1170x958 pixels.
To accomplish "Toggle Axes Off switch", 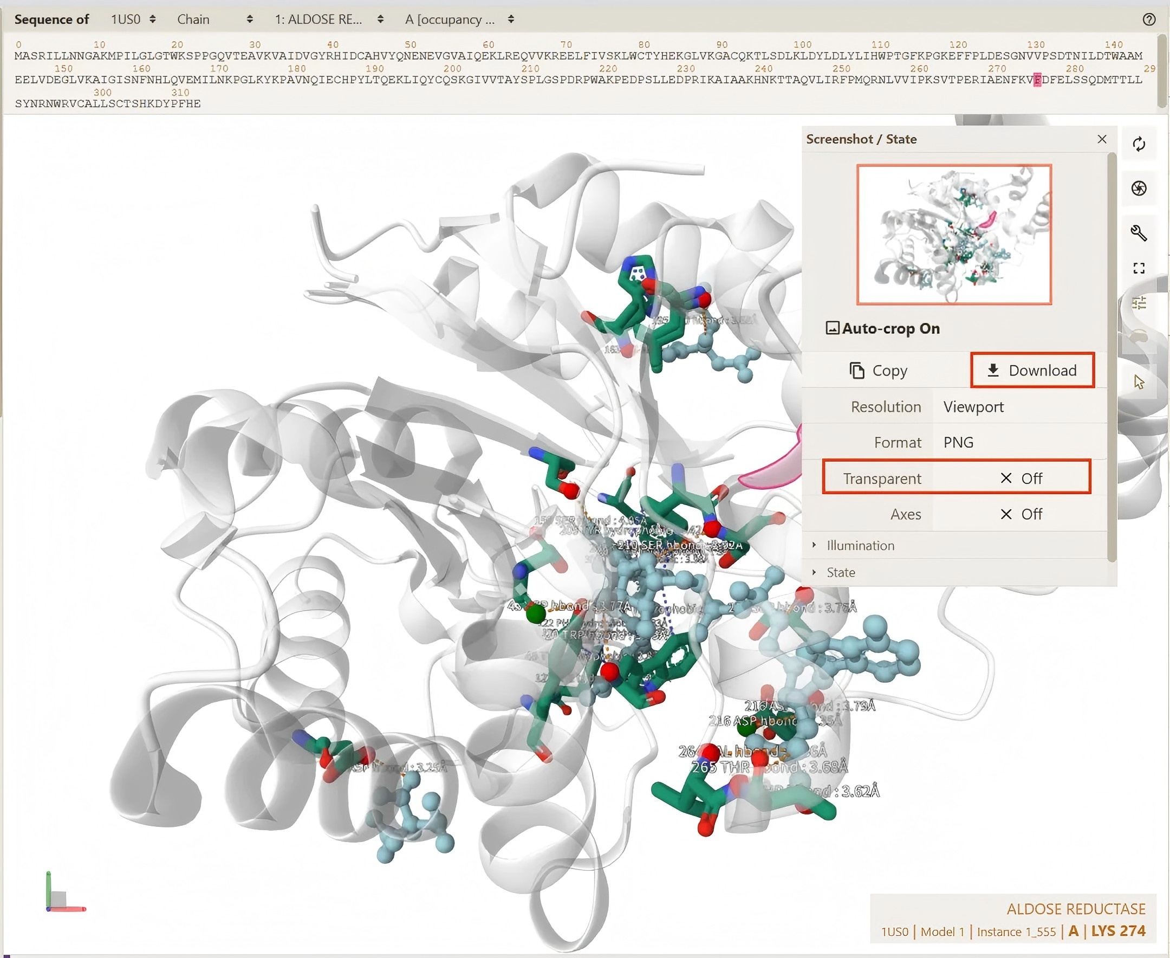I will (1020, 514).
